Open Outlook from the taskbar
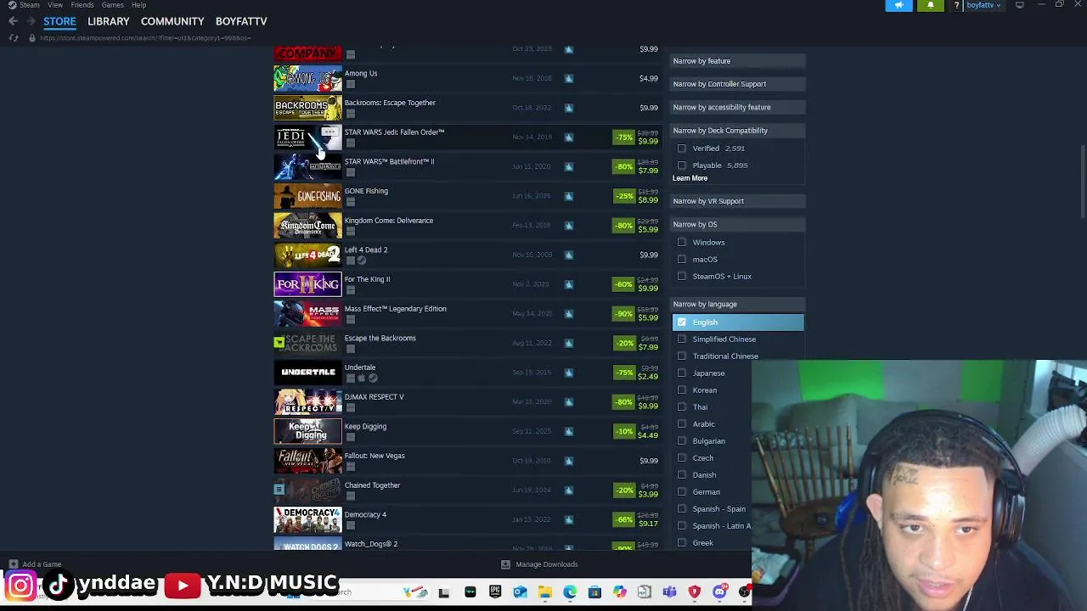The image size is (1087, 611). click(520, 592)
